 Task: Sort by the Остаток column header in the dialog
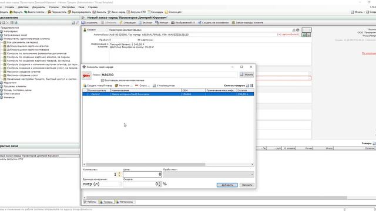point(246,90)
